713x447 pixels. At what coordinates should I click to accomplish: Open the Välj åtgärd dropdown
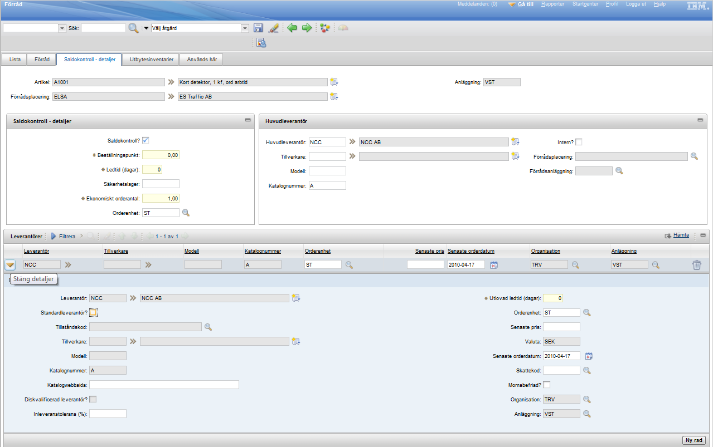coord(245,28)
